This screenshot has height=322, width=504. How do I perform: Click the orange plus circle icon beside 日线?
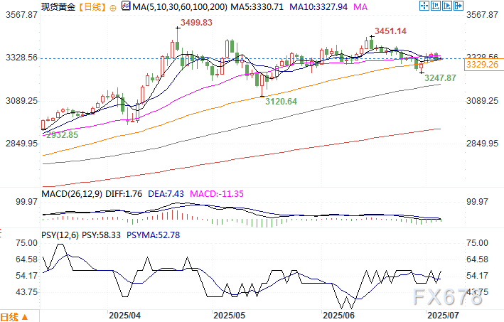click(x=114, y=8)
